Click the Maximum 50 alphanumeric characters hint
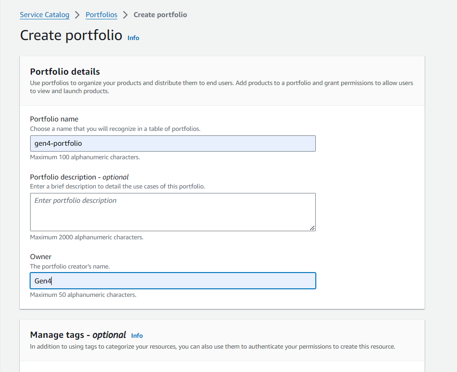Viewport: 457px width, 372px height. (83, 295)
